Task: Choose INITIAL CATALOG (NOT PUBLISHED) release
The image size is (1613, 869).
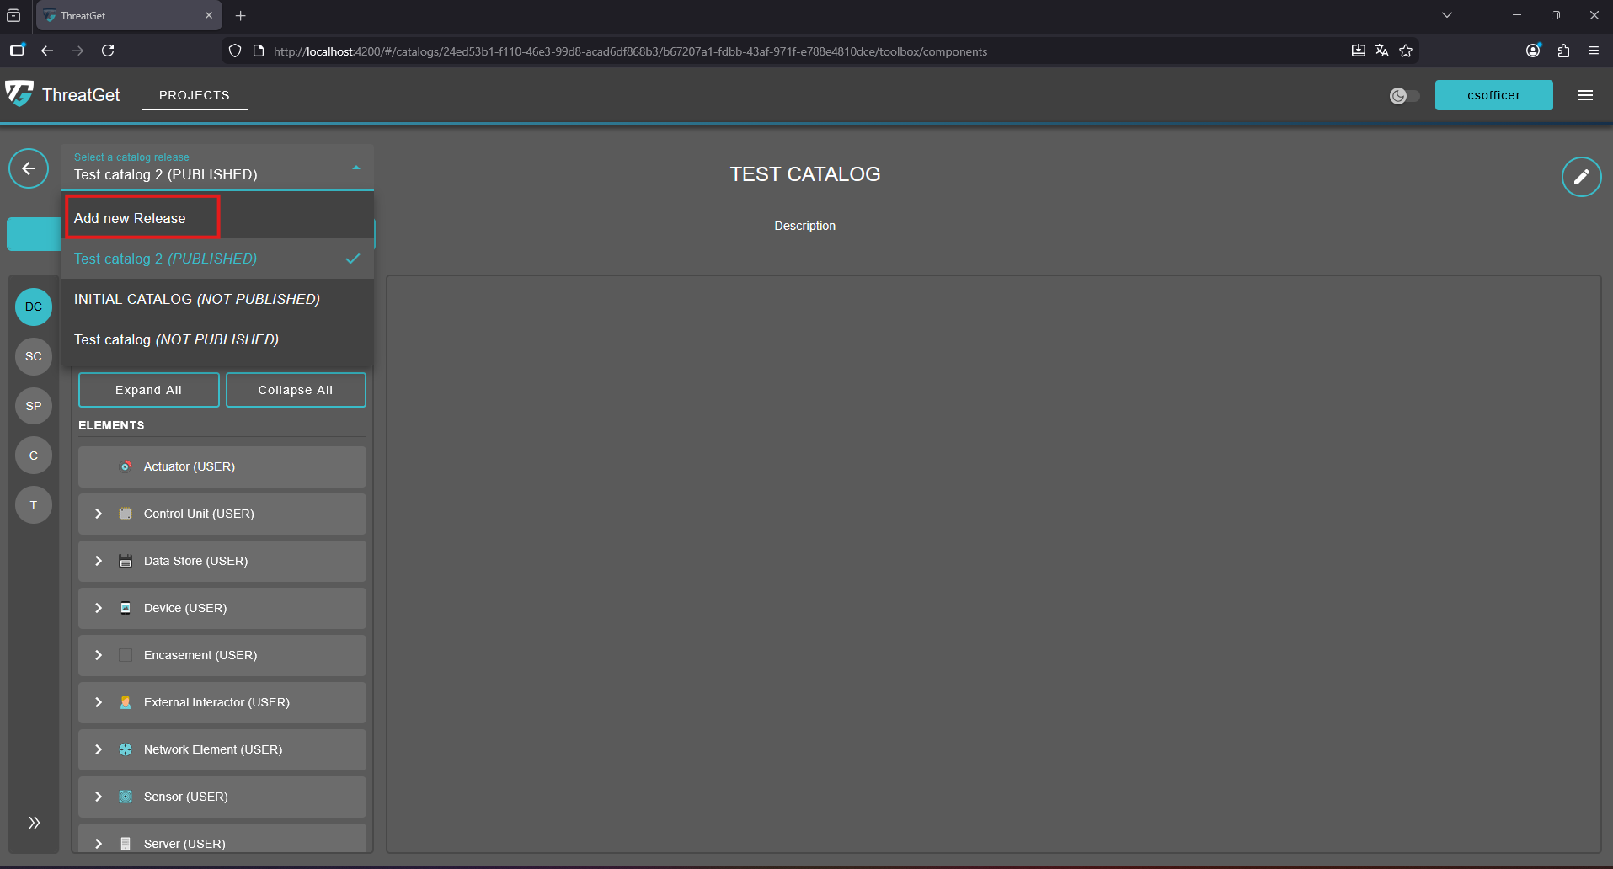Action: 197,299
